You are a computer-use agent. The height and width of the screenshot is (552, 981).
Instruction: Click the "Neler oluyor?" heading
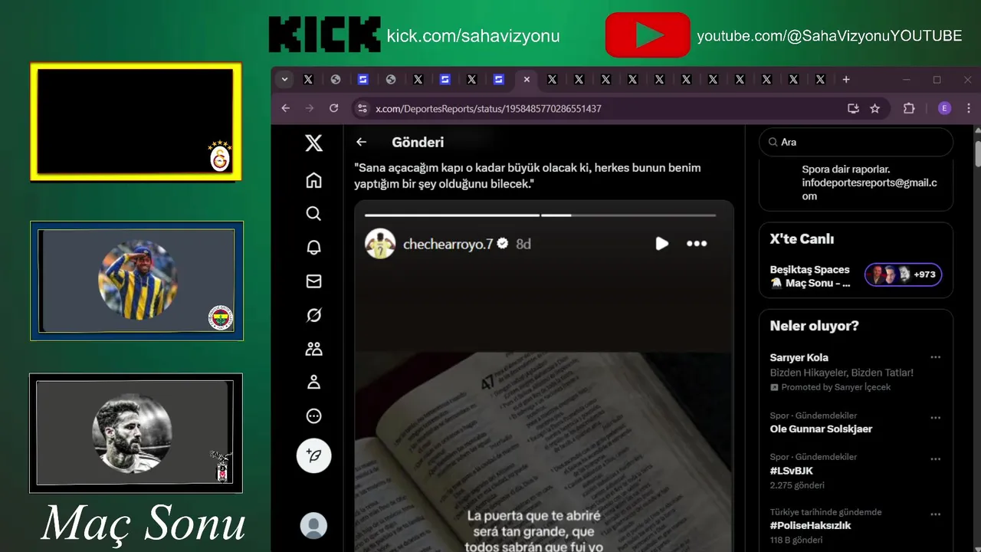(814, 326)
